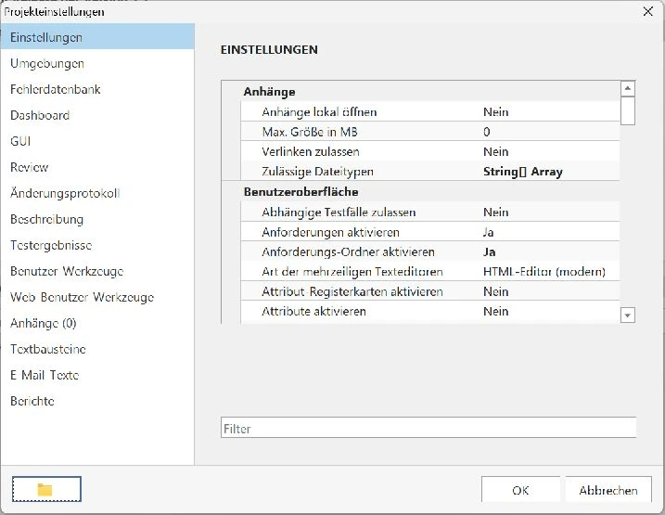Confirm with the OK button
Screen dimensions: 665x515
pos(520,490)
